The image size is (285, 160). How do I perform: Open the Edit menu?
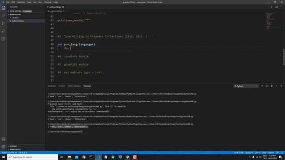click(x=13, y=2)
